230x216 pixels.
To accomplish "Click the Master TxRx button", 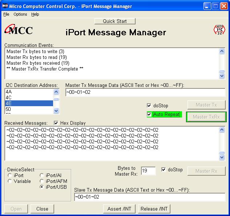I will [206, 117].
